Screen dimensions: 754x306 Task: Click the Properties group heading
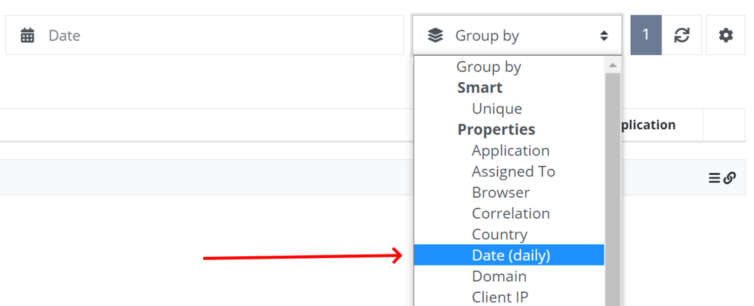point(496,130)
